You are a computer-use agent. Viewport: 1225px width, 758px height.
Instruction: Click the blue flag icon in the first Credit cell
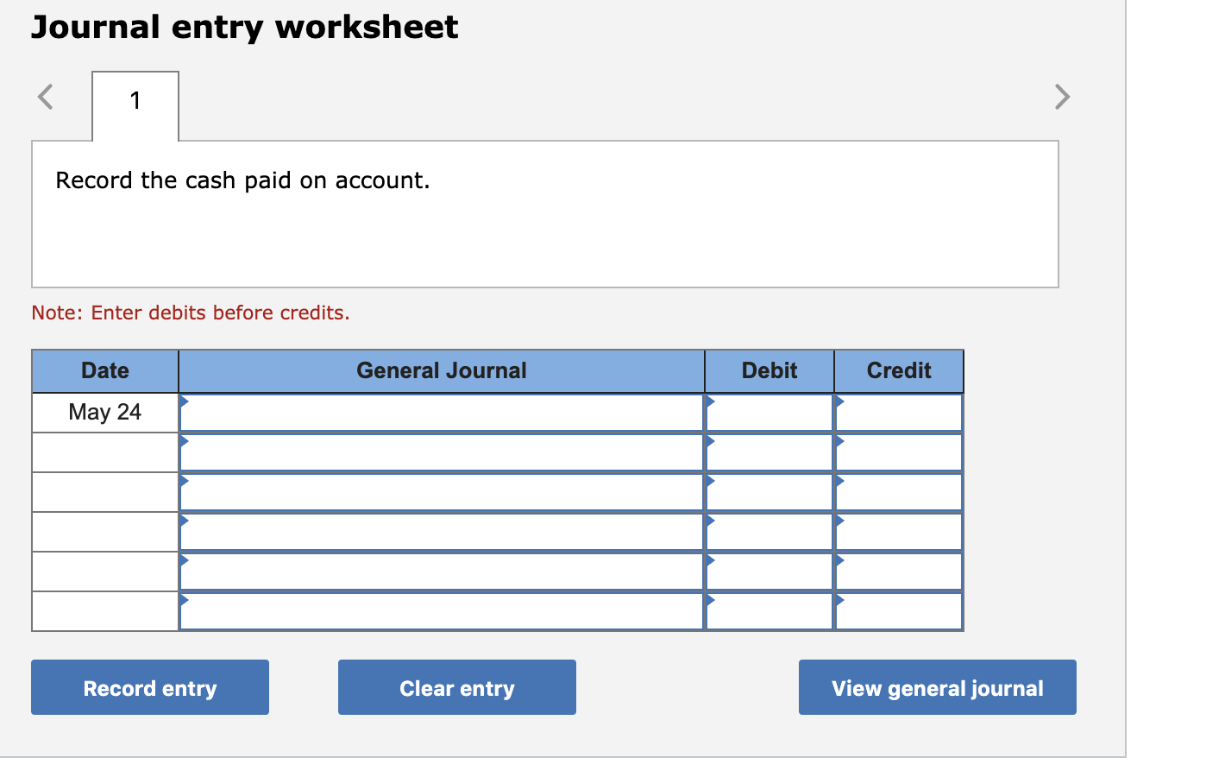point(838,402)
